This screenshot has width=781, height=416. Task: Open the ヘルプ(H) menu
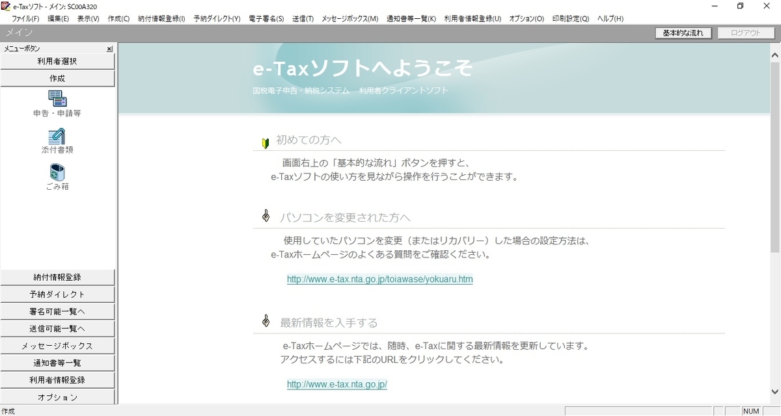click(x=610, y=19)
